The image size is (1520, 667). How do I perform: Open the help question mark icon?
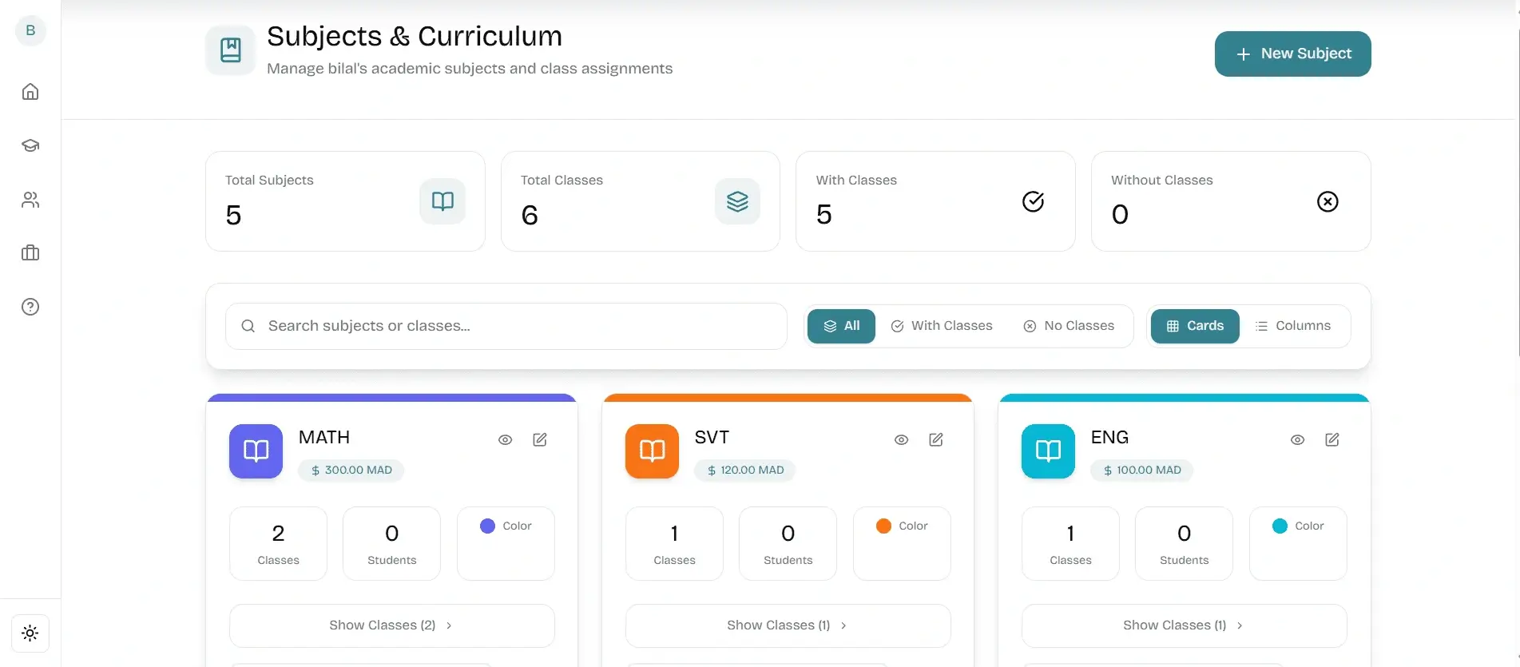point(30,307)
